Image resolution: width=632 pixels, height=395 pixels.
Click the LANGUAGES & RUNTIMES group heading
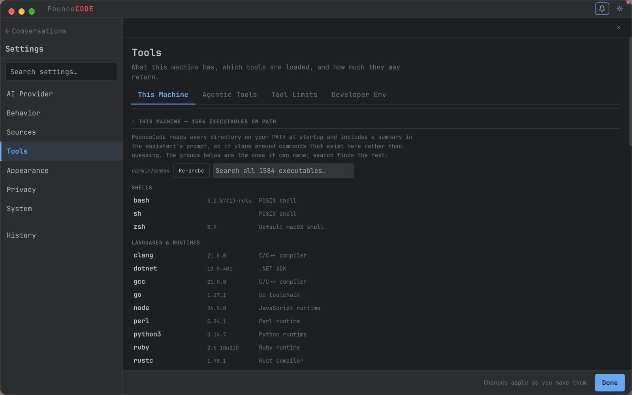[x=166, y=243]
